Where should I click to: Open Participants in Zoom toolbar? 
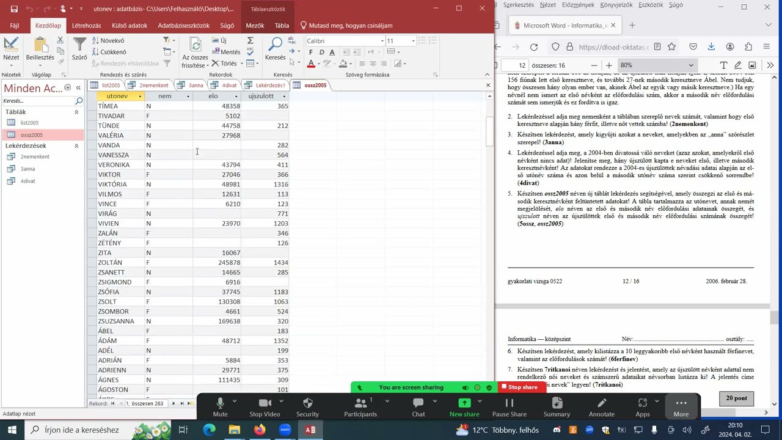[x=360, y=407]
